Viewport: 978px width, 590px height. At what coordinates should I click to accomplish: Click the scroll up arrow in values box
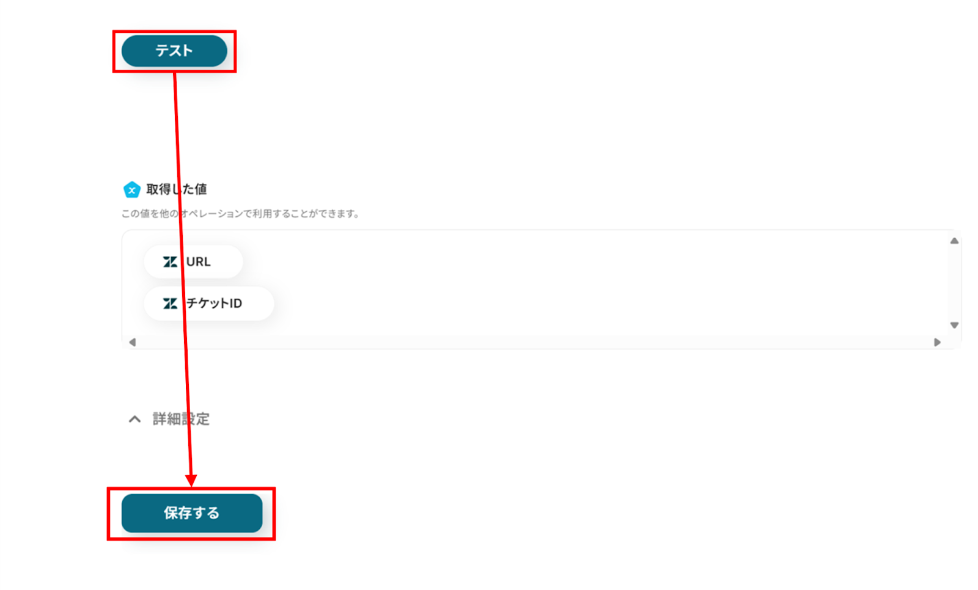click(x=954, y=241)
